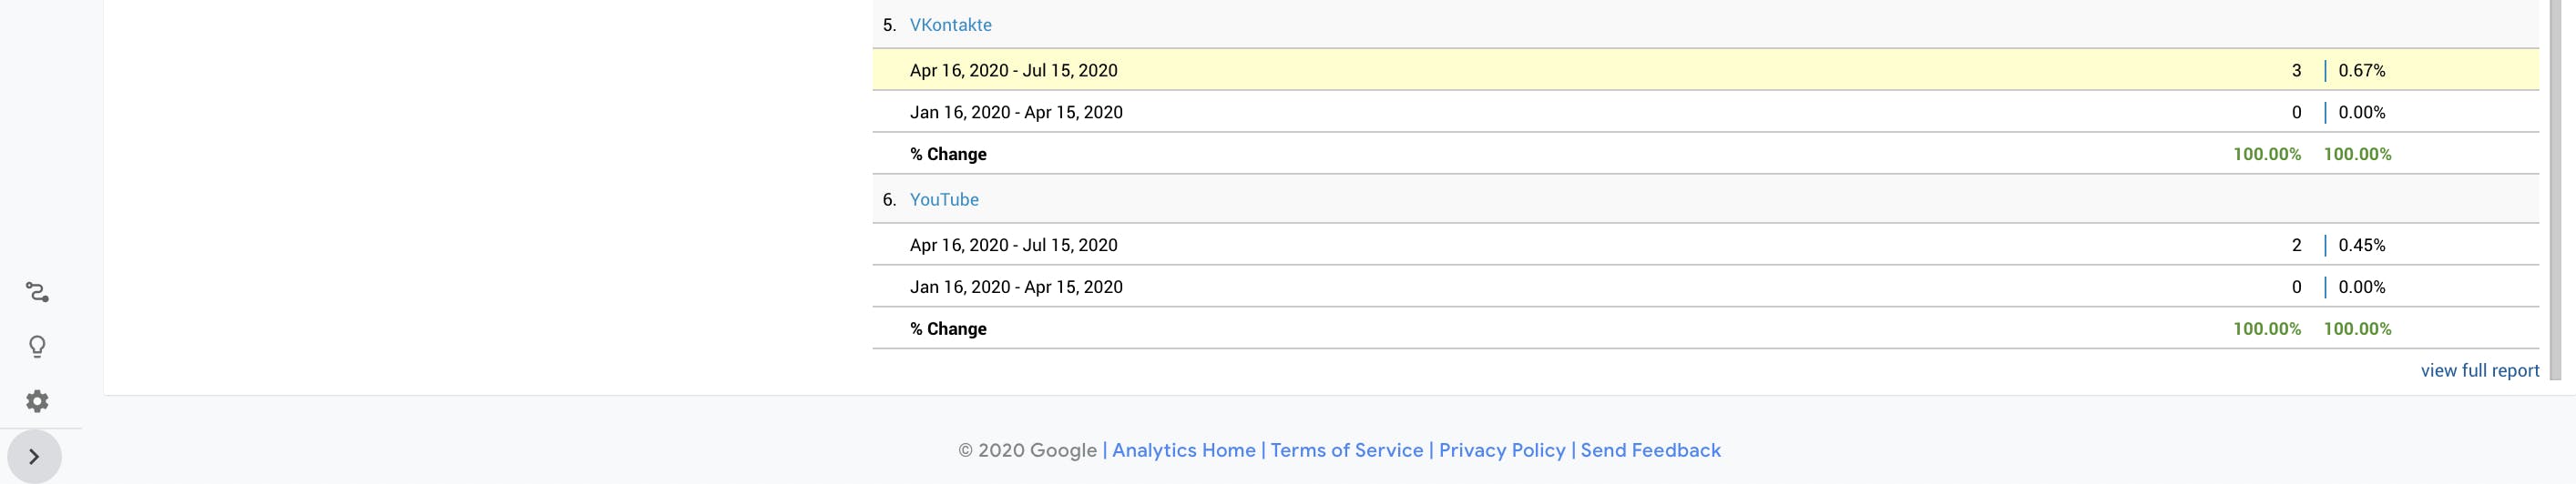Open the Analytics Home footer link
The height and width of the screenshot is (484, 2576).
[x=1183, y=450]
